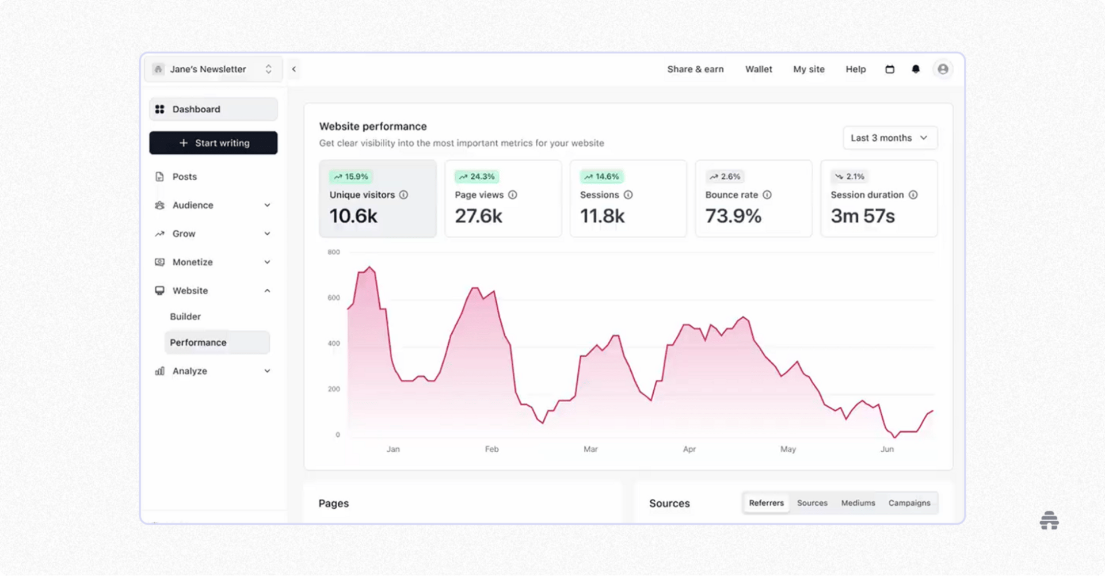Open the user profile avatar
The height and width of the screenshot is (576, 1105).
(943, 69)
